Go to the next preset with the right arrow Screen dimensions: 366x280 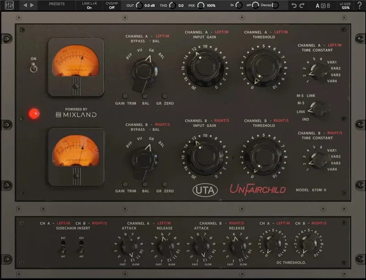pyautogui.click(x=32, y=5)
